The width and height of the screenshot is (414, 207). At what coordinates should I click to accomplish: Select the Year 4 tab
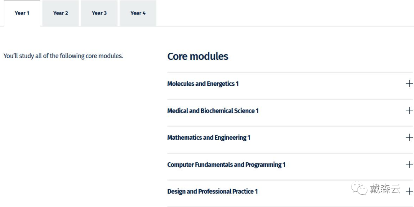pyautogui.click(x=138, y=13)
